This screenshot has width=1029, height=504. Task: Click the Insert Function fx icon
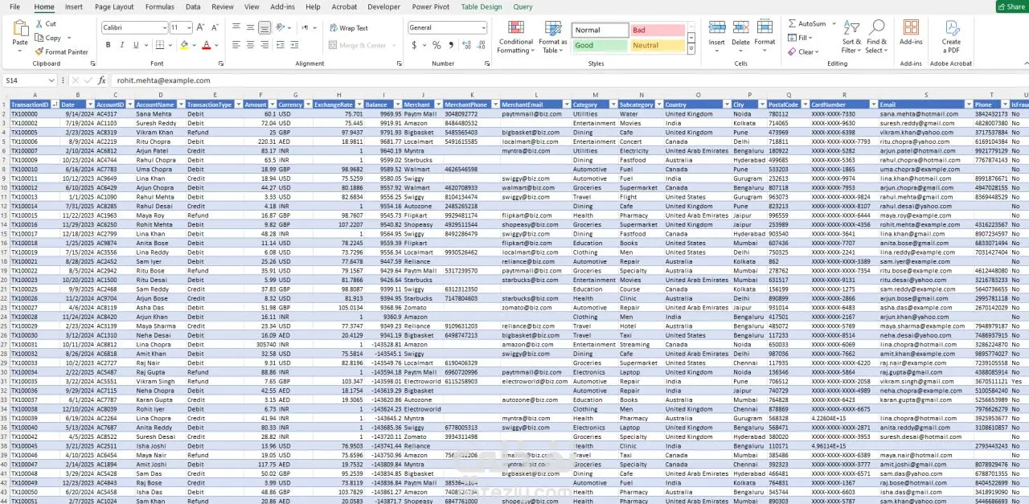point(102,80)
